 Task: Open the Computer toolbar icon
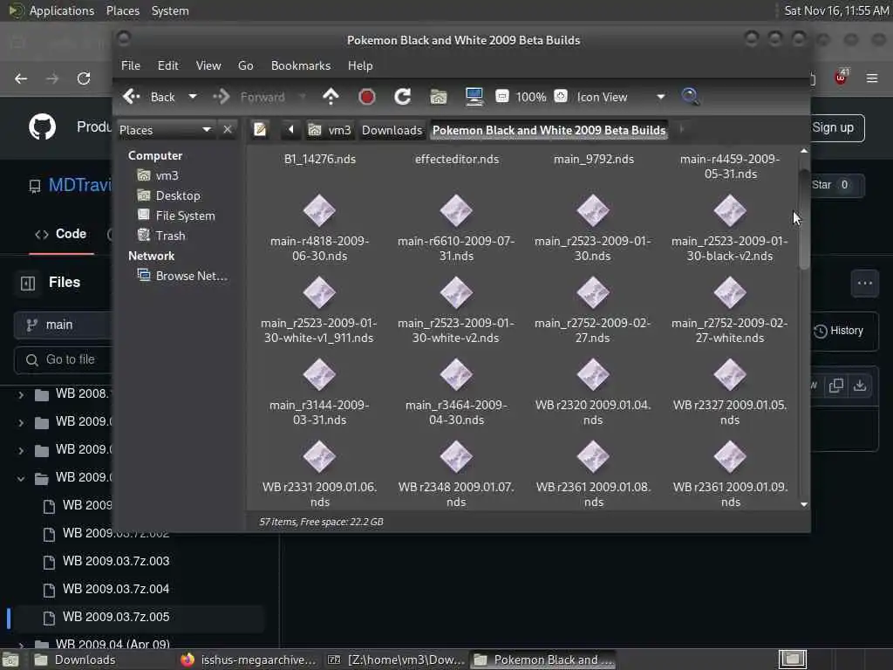(474, 97)
